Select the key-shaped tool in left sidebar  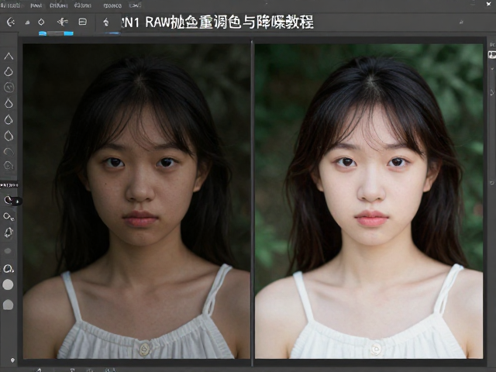click(9, 217)
